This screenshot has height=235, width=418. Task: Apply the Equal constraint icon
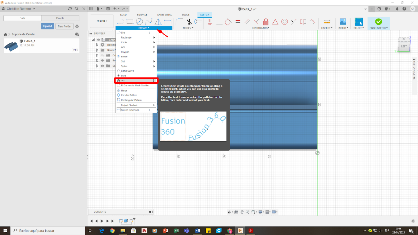[x=238, y=22]
